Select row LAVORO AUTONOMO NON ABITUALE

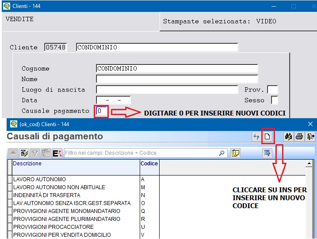[x=76, y=187]
